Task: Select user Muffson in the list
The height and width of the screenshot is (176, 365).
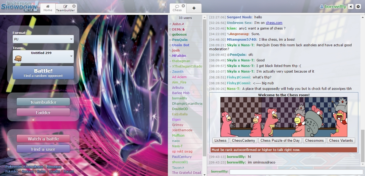Action: pyautogui.click(x=185, y=136)
